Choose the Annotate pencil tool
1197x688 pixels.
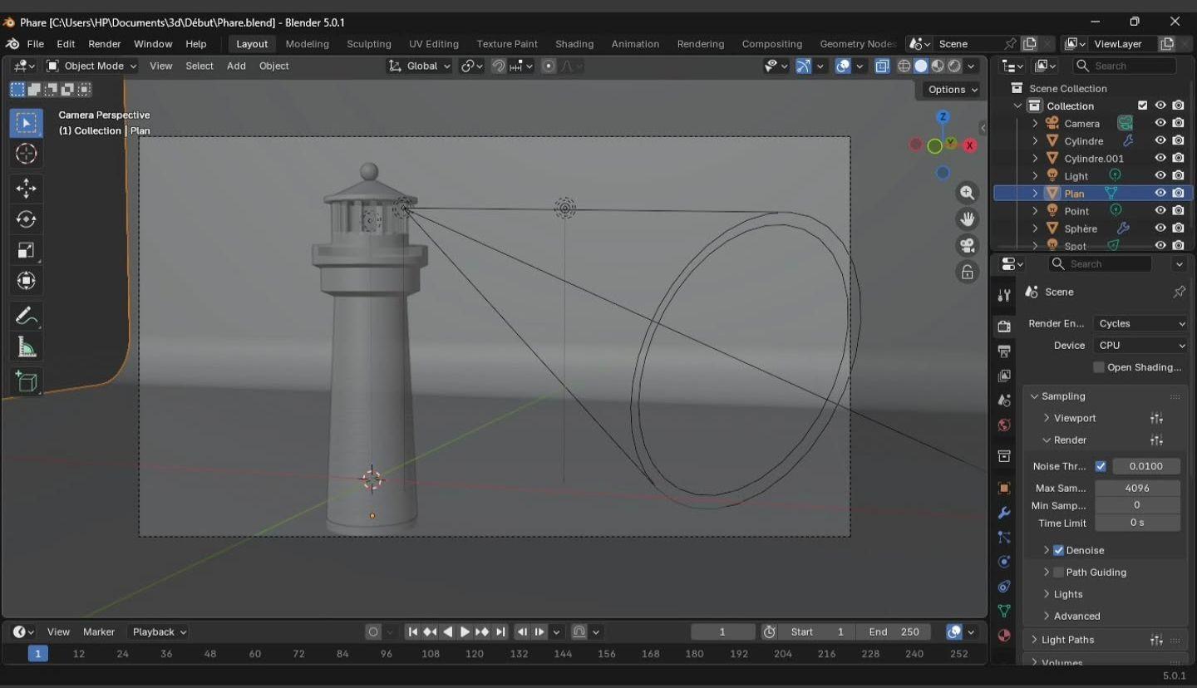[x=26, y=317]
